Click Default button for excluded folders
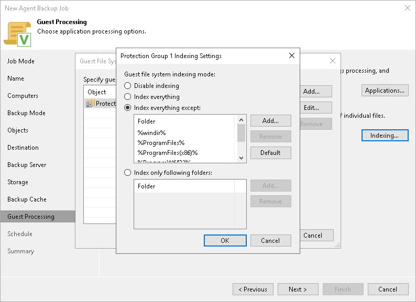The height and width of the screenshot is (302, 416). pyautogui.click(x=271, y=153)
